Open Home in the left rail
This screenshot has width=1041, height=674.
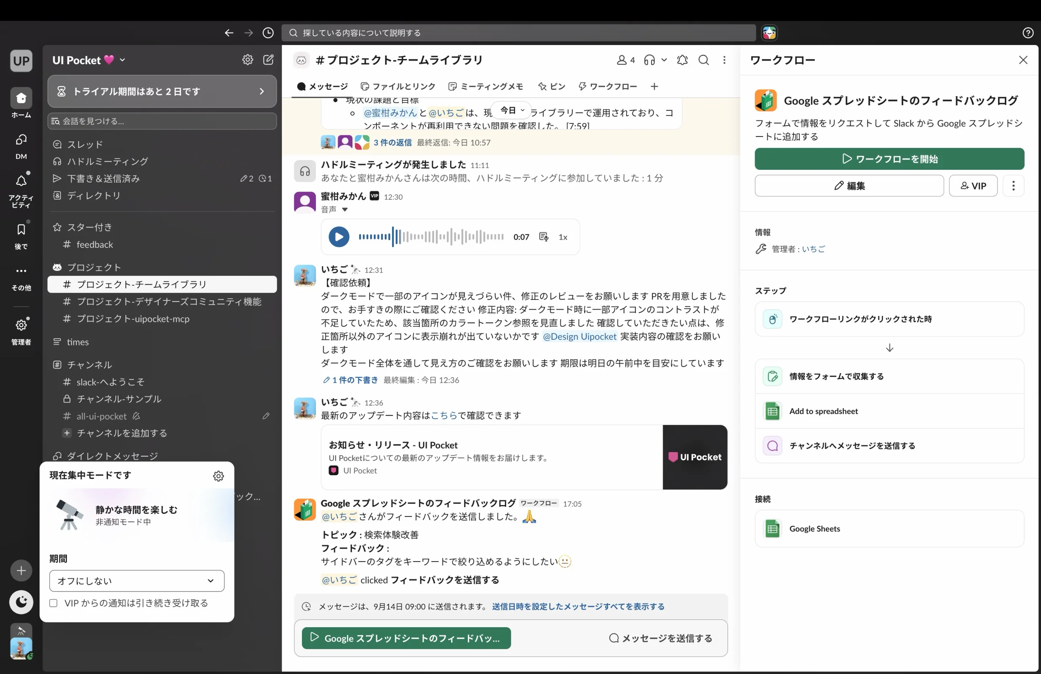tap(21, 103)
